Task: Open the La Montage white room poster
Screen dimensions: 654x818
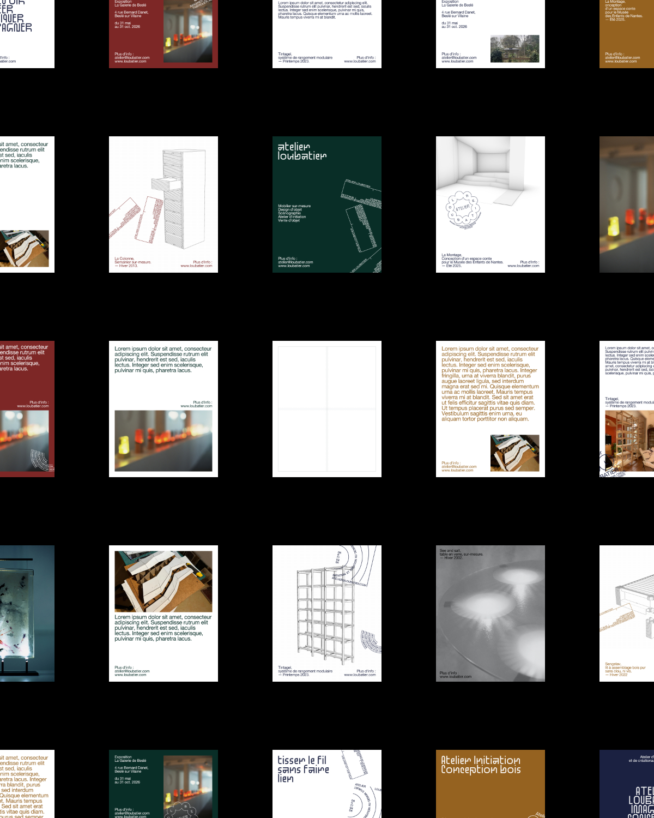Action: click(491, 204)
